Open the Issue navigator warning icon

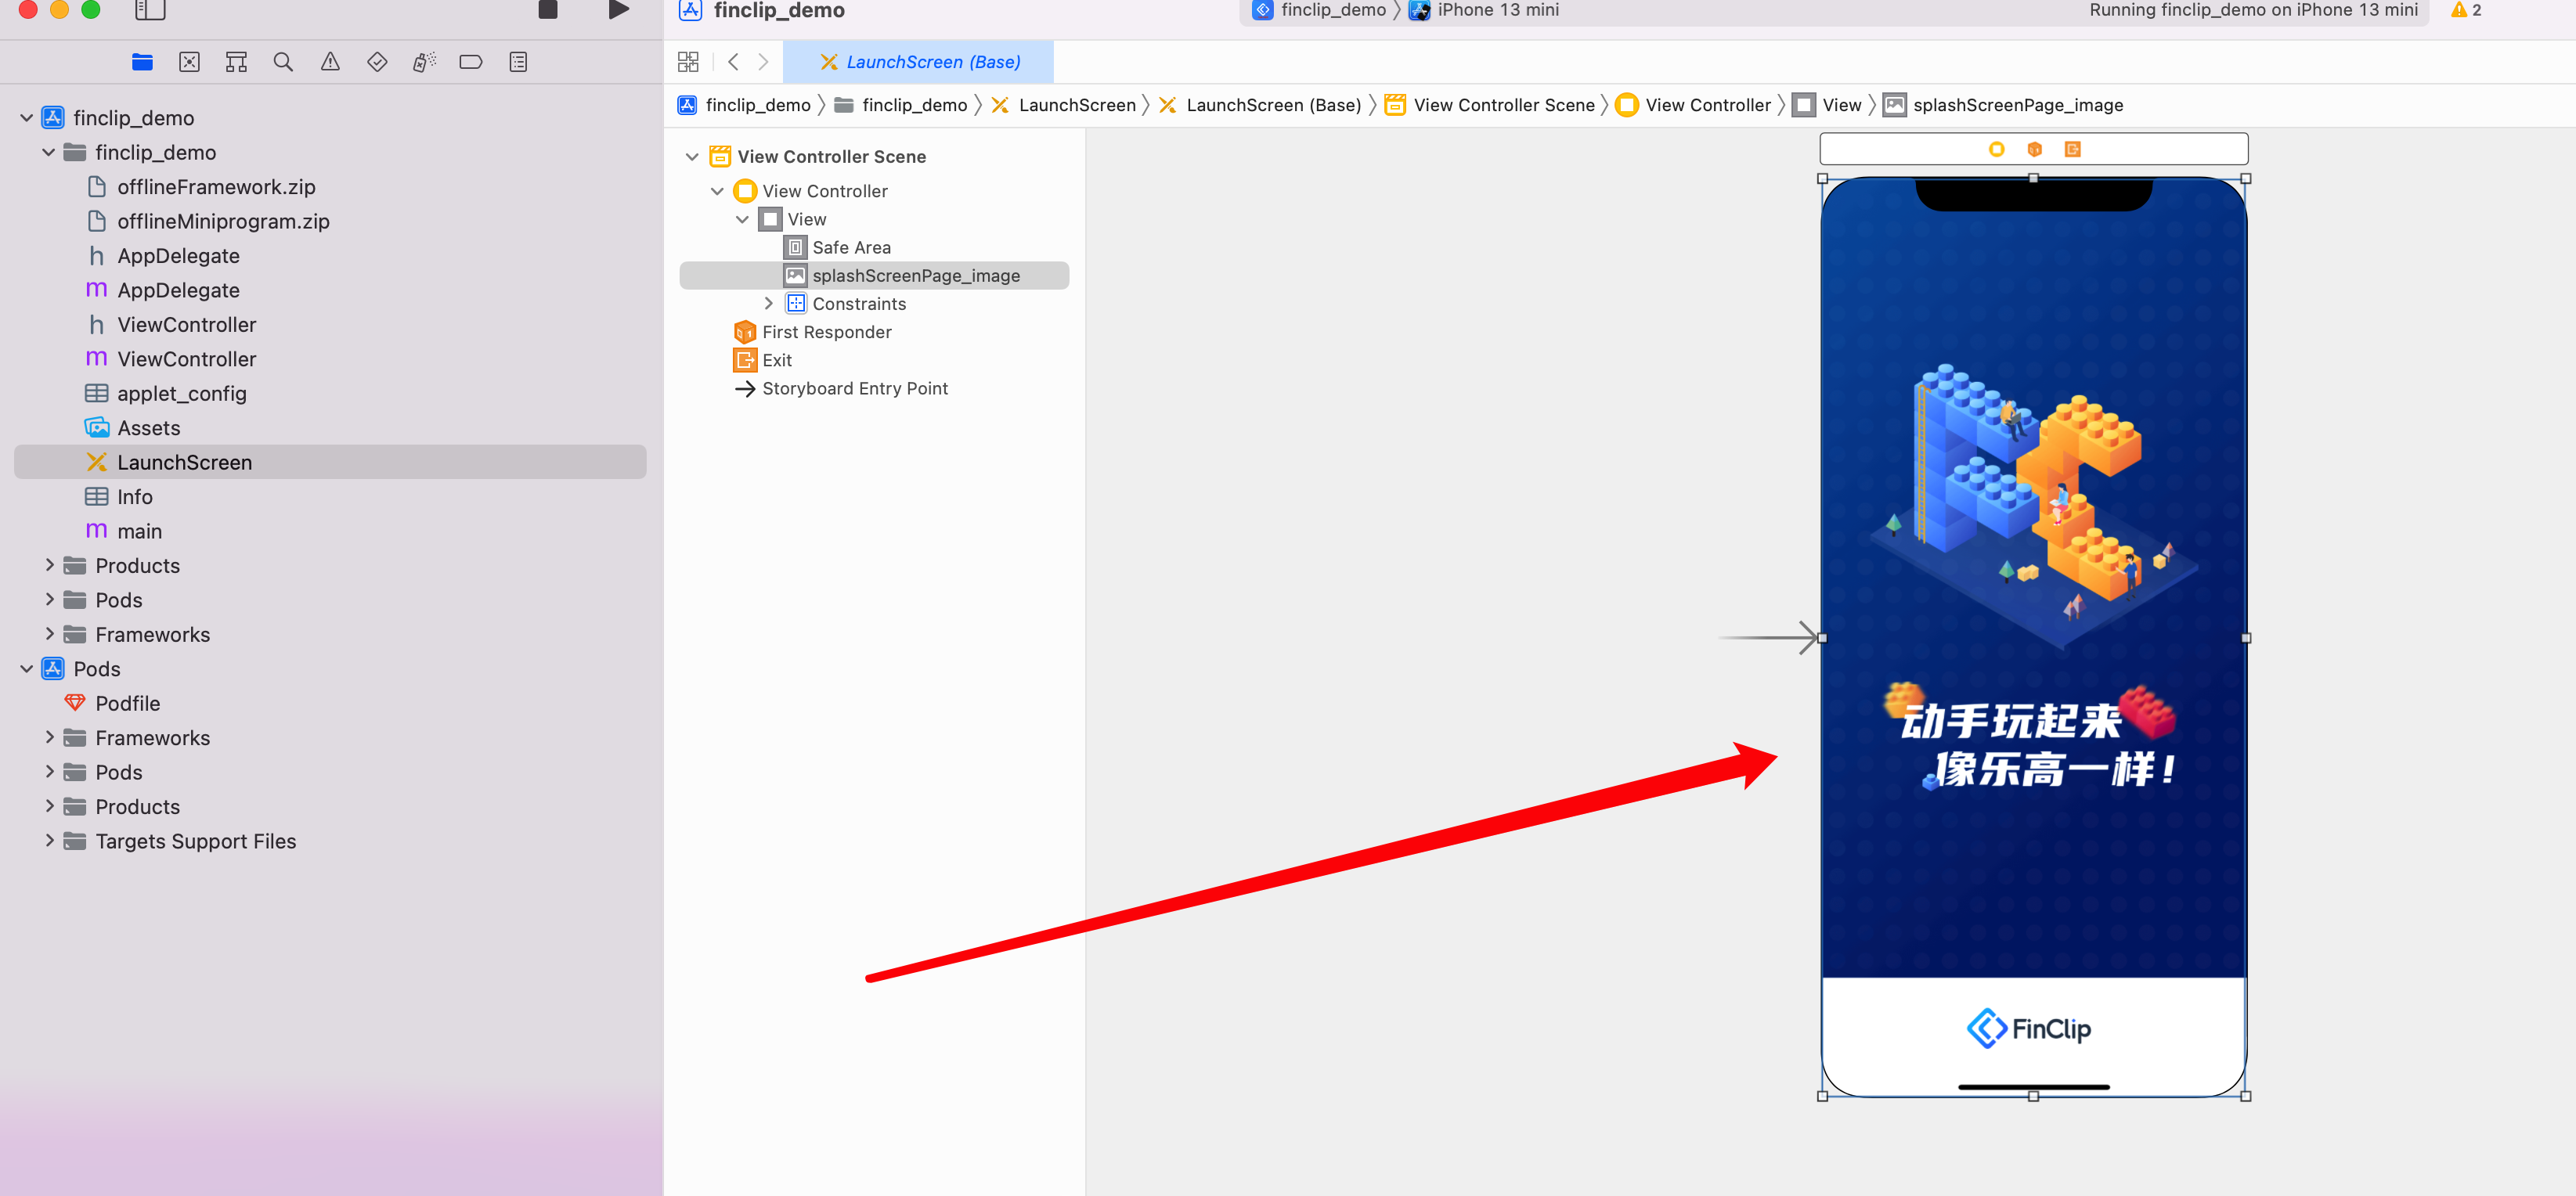[x=330, y=62]
